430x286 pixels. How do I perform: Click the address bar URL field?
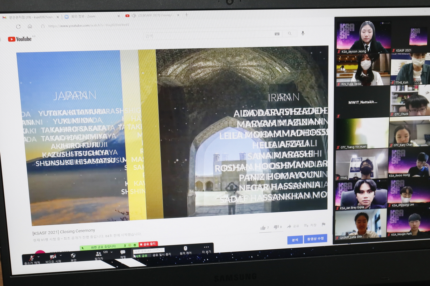tap(89, 25)
